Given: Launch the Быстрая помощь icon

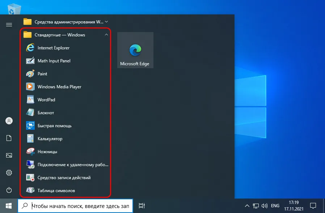Looking at the screenshot, I should point(30,126).
